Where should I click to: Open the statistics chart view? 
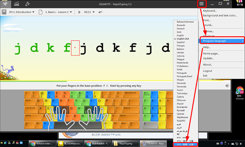17,4
